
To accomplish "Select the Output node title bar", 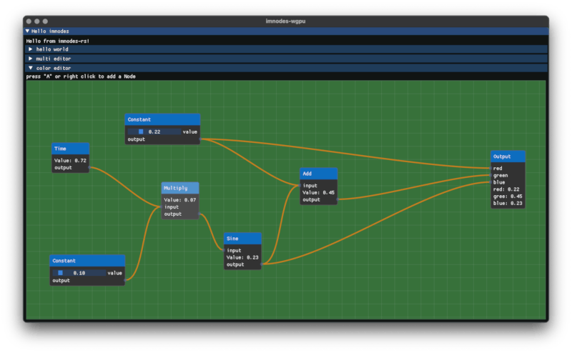I will click(508, 156).
